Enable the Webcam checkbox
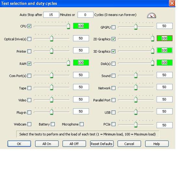Screen dimensions: 181x195 click(29, 124)
